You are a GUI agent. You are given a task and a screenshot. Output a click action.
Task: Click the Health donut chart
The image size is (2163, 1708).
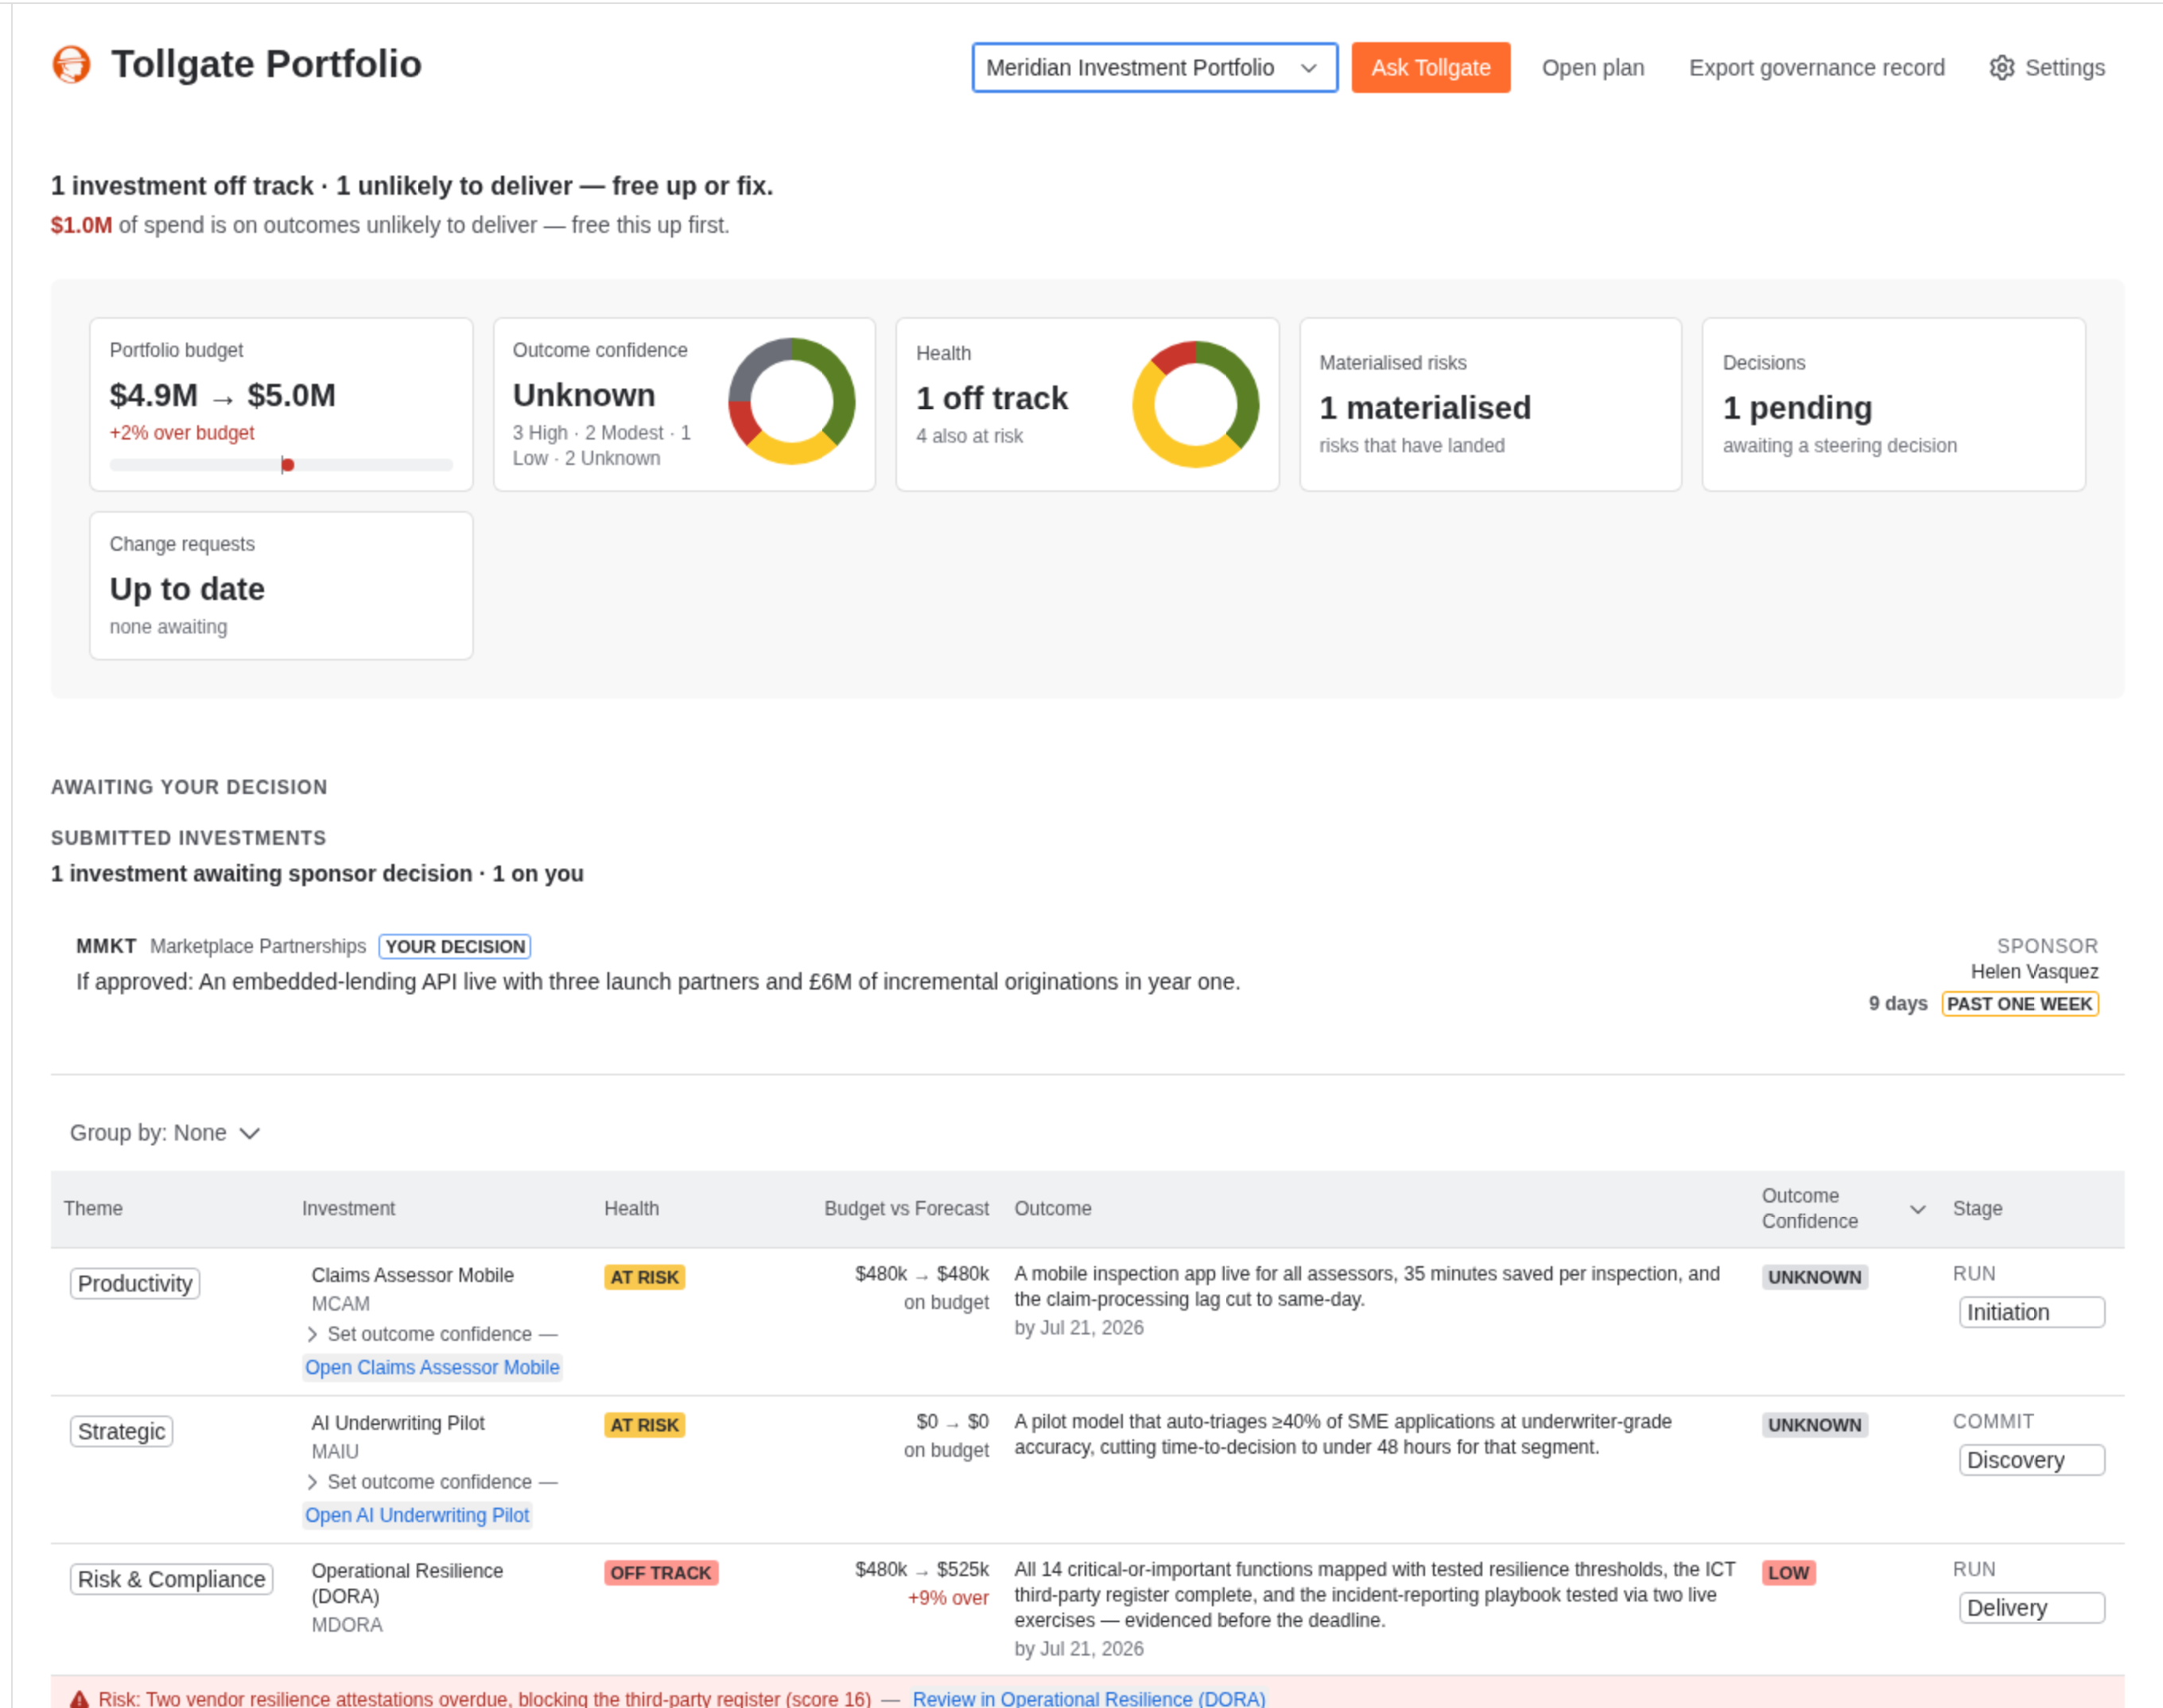[x=1195, y=404]
